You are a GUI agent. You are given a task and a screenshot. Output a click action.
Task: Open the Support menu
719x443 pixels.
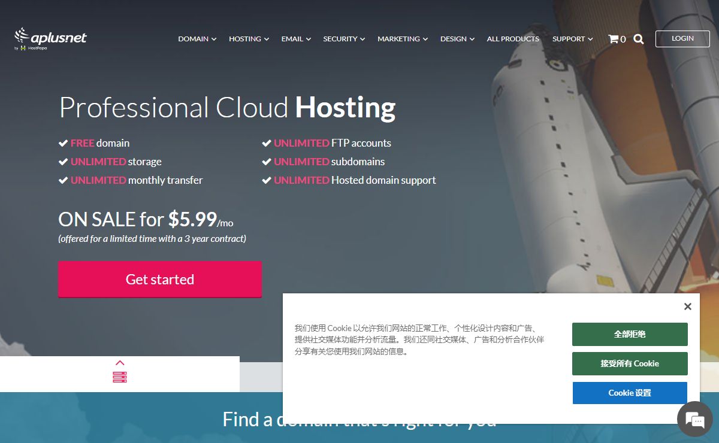[x=572, y=39]
